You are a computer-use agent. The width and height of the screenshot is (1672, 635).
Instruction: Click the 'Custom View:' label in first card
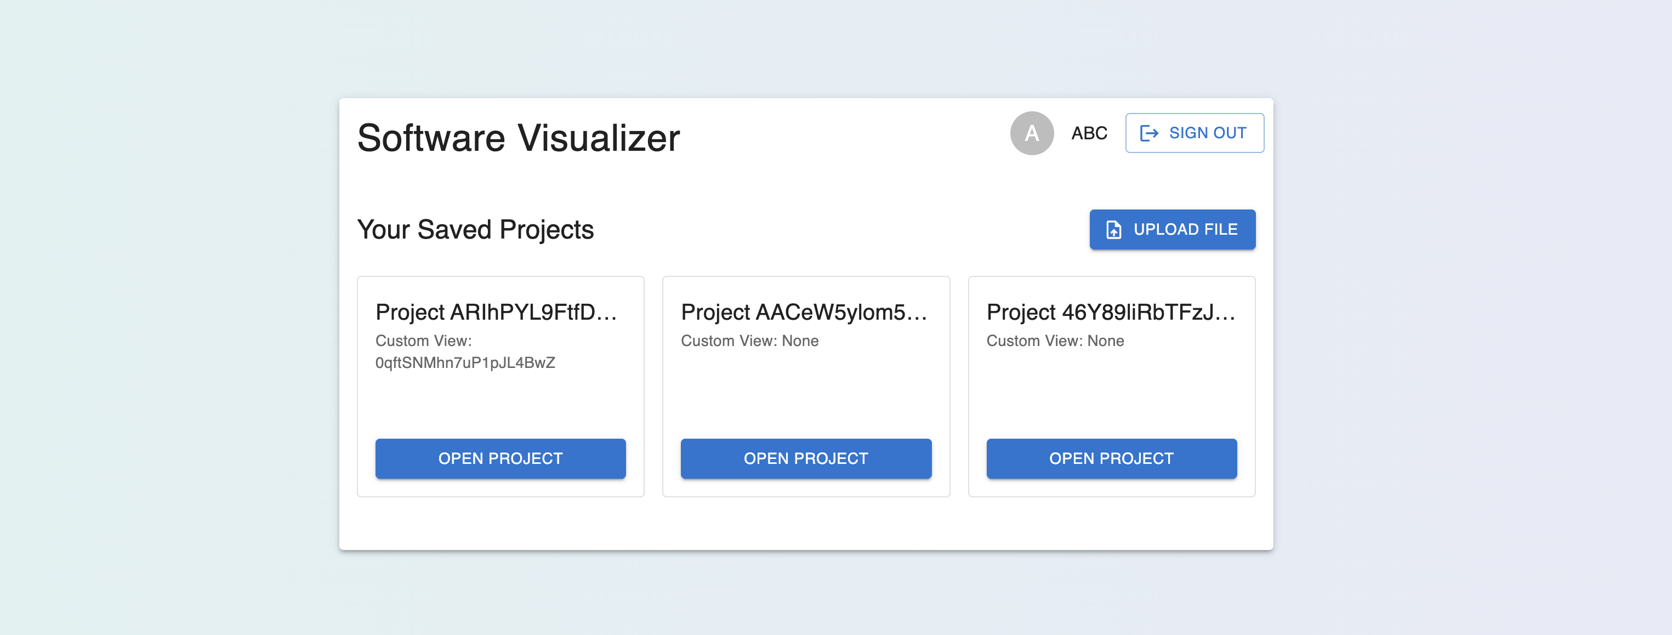(x=423, y=341)
